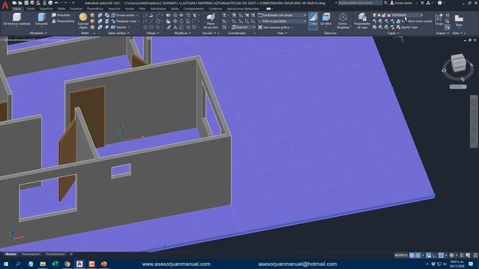
Task: Click the ViewCube in the drawing area
Action: pos(459,63)
